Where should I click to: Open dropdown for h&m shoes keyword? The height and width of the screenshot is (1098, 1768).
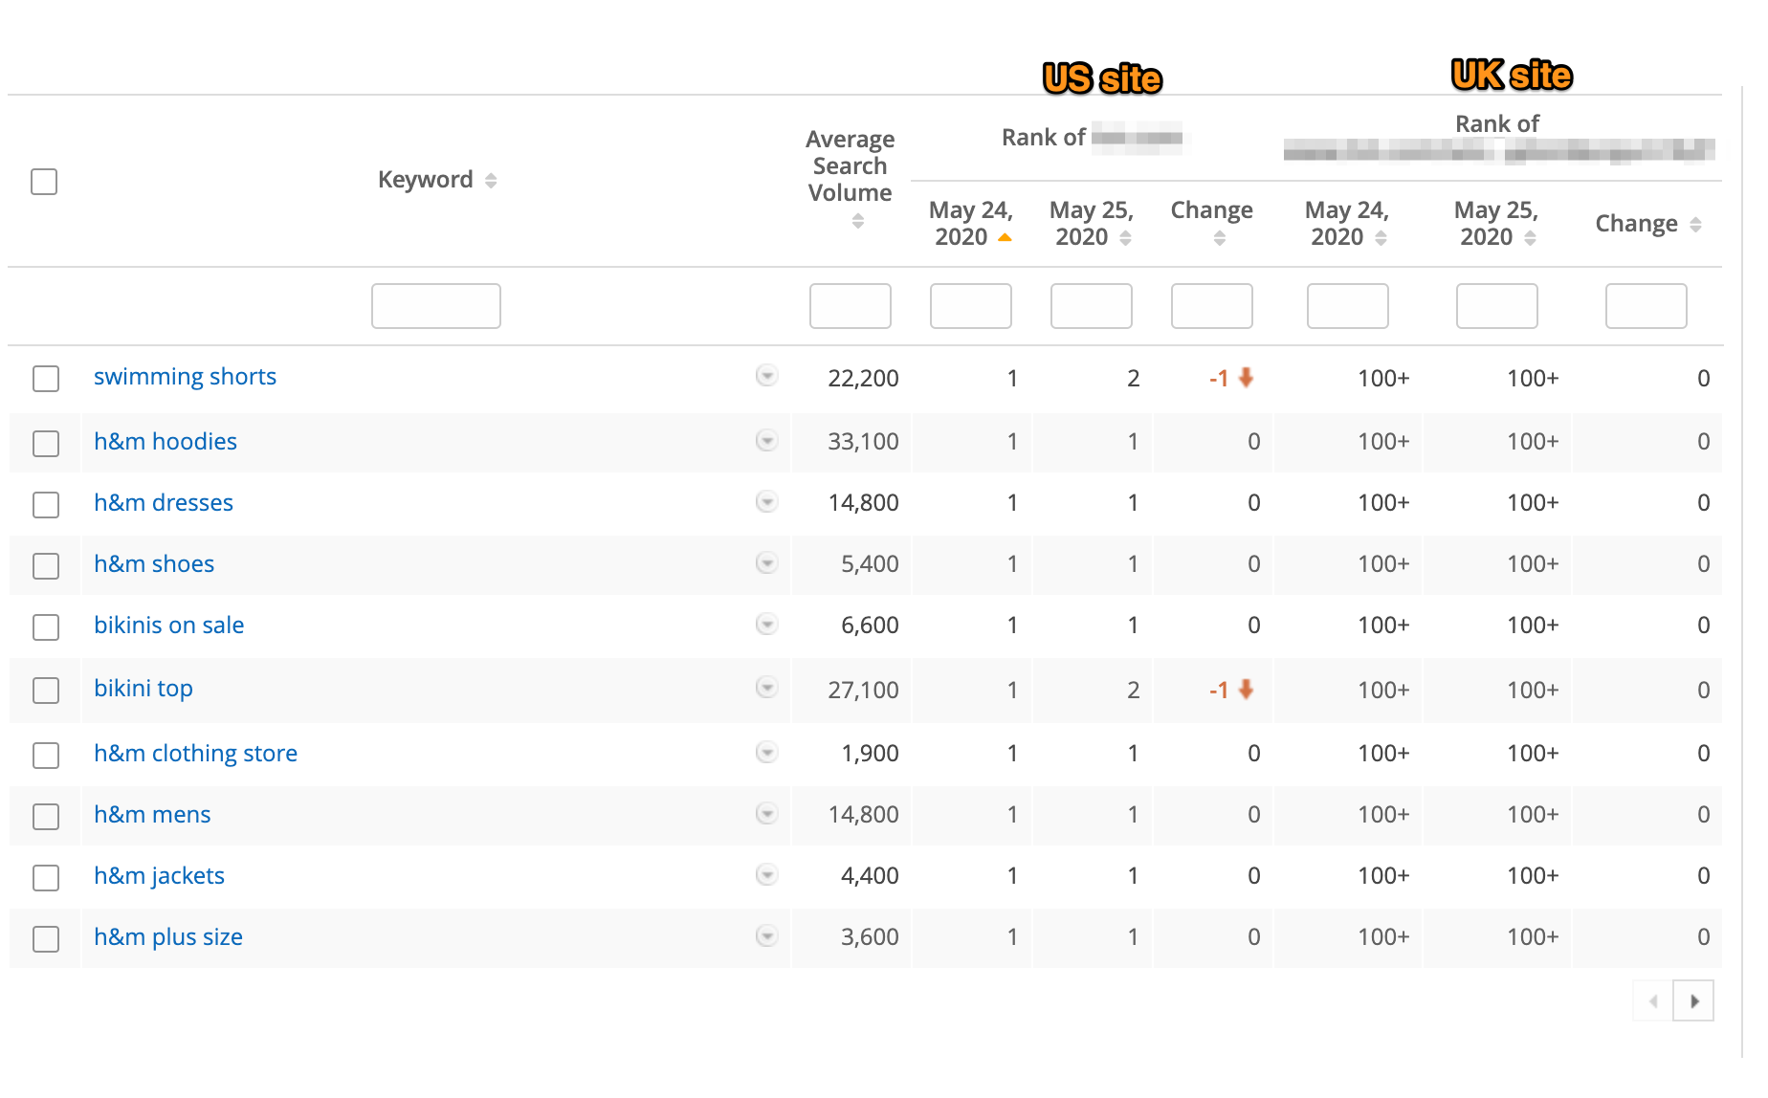click(x=766, y=562)
